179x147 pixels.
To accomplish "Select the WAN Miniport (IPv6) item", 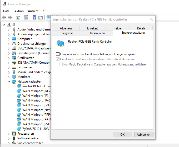I will (x=36, y=100).
